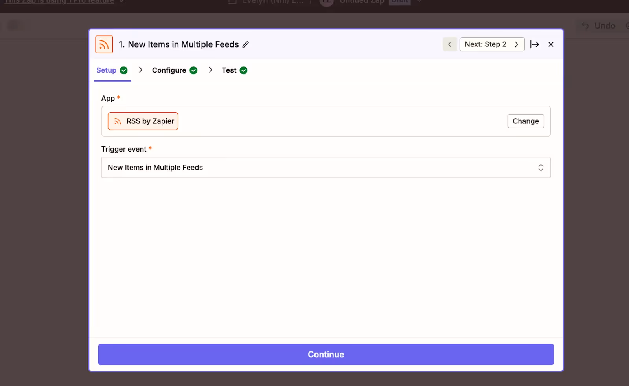Click the up-down arrows in Trigger event field
Image resolution: width=629 pixels, height=386 pixels.
coord(541,168)
